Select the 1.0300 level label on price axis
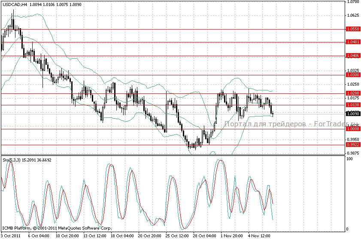The width and height of the screenshot is (361, 239). [352, 75]
